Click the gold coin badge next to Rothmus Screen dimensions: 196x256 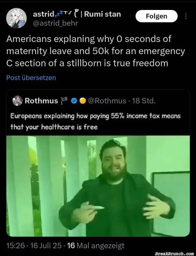pyautogui.click(x=83, y=101)
